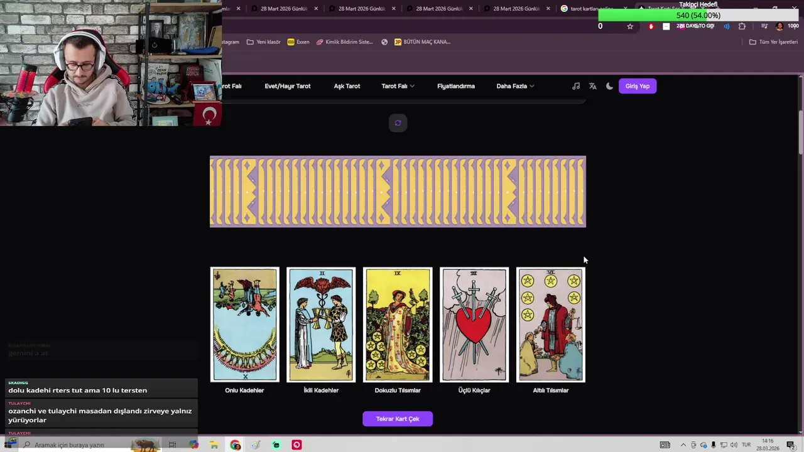Click the page vertical scrollbar thumb
Viewport: 804px width, 452px height.
(800, 132)
